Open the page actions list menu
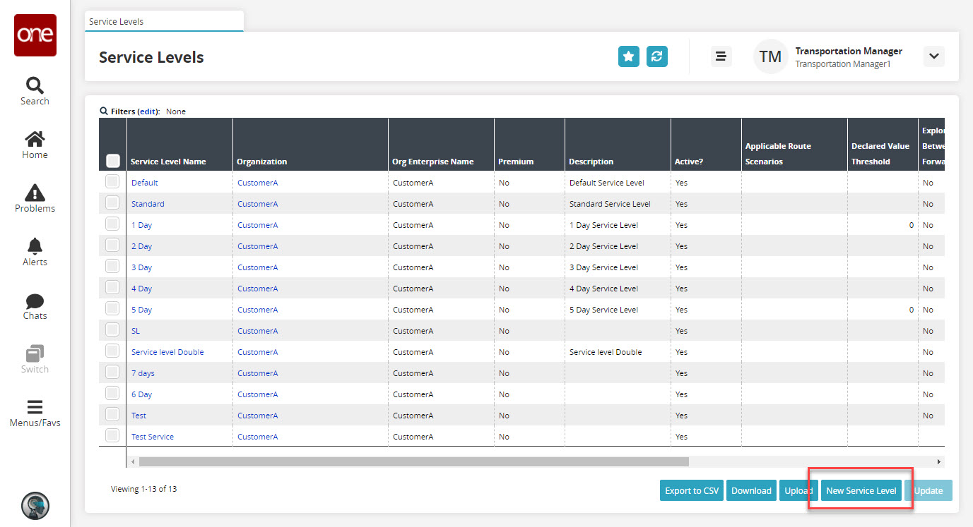 [721, 56]
